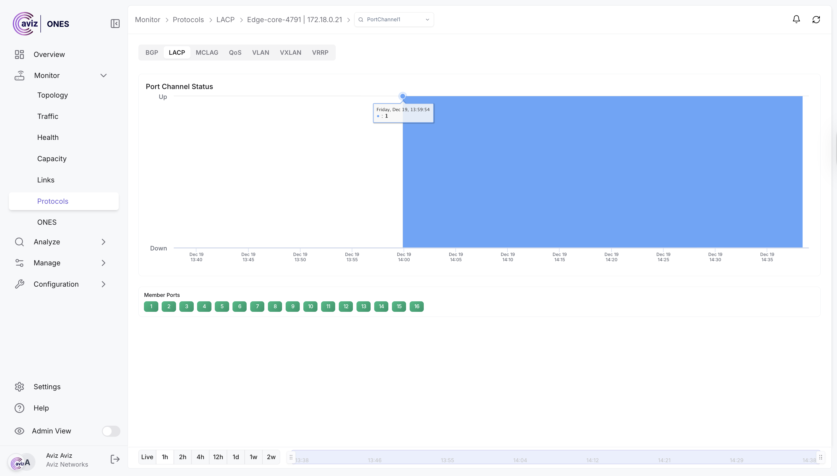Image resolution: width=837 pixels, height=476 pixels.
Task: Click the logout icon
Action: [x=115, y=459]
